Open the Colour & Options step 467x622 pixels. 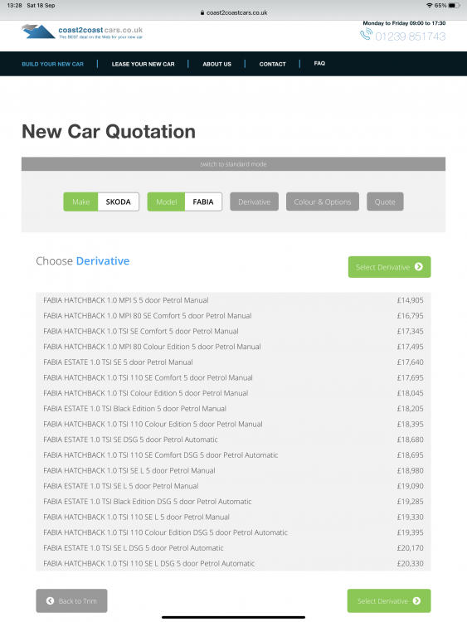[x=323, y=202]
